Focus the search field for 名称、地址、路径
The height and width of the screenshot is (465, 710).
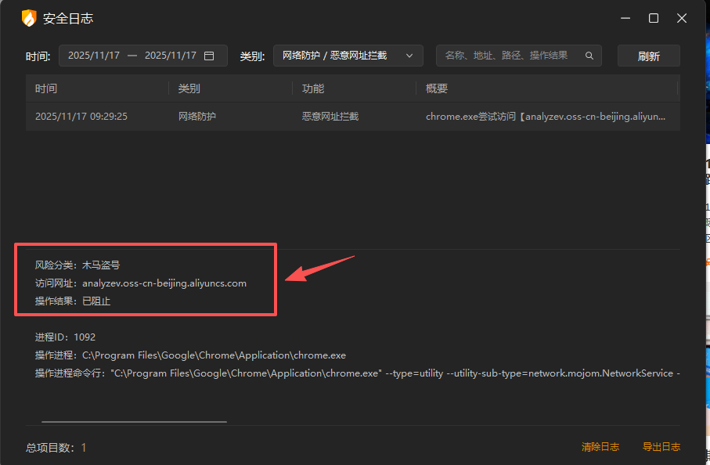pos(518,56)
